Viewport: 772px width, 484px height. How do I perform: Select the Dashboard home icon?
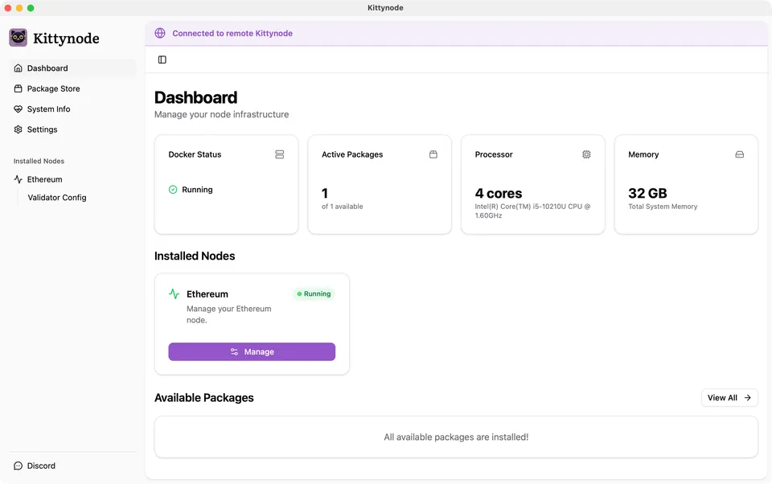18,68
